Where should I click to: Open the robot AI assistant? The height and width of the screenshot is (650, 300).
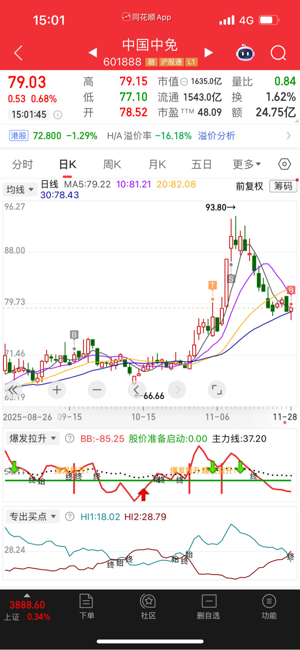pos(245,53)
